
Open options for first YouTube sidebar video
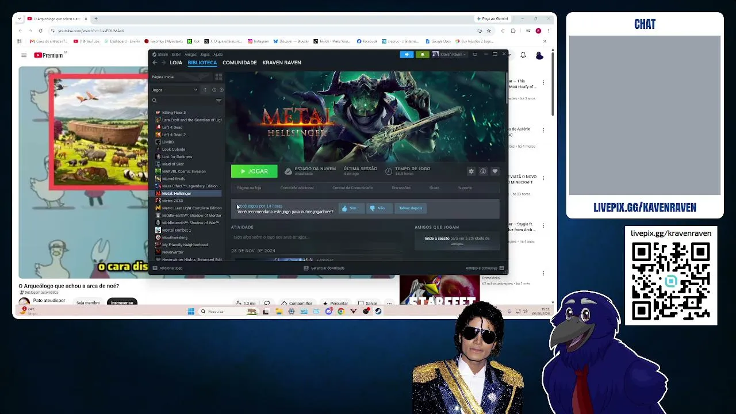pos(543,82)
